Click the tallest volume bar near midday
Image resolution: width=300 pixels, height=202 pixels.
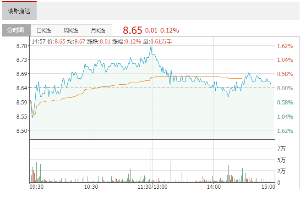click(151, 165)
